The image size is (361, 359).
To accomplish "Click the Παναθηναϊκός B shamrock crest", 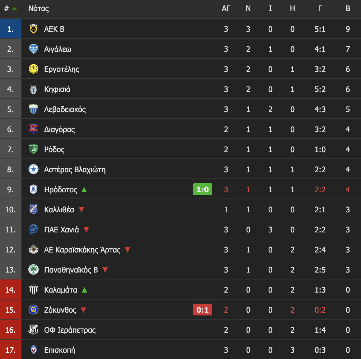I will tap(34, 270).
